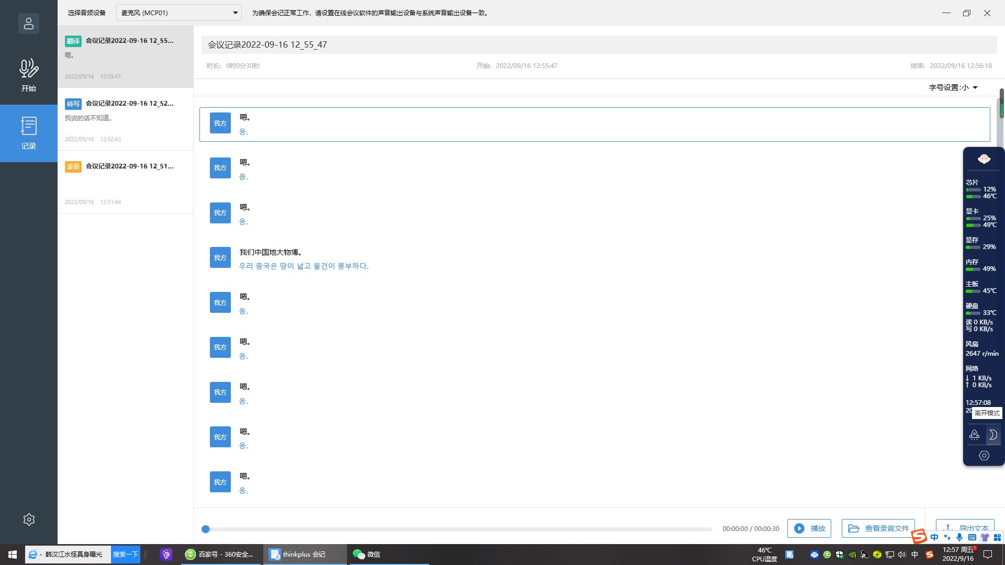Click the taskbar search field 韩汉江水怪真身曝光
1005x565 pixels.
(73, 555)
